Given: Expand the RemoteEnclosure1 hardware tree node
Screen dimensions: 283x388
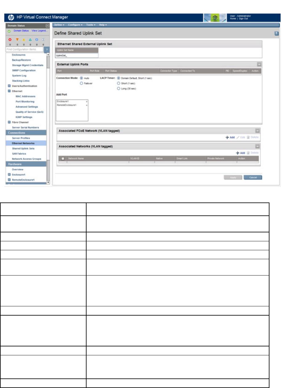Looking at the screenshot, I should (x=9, y=179).
